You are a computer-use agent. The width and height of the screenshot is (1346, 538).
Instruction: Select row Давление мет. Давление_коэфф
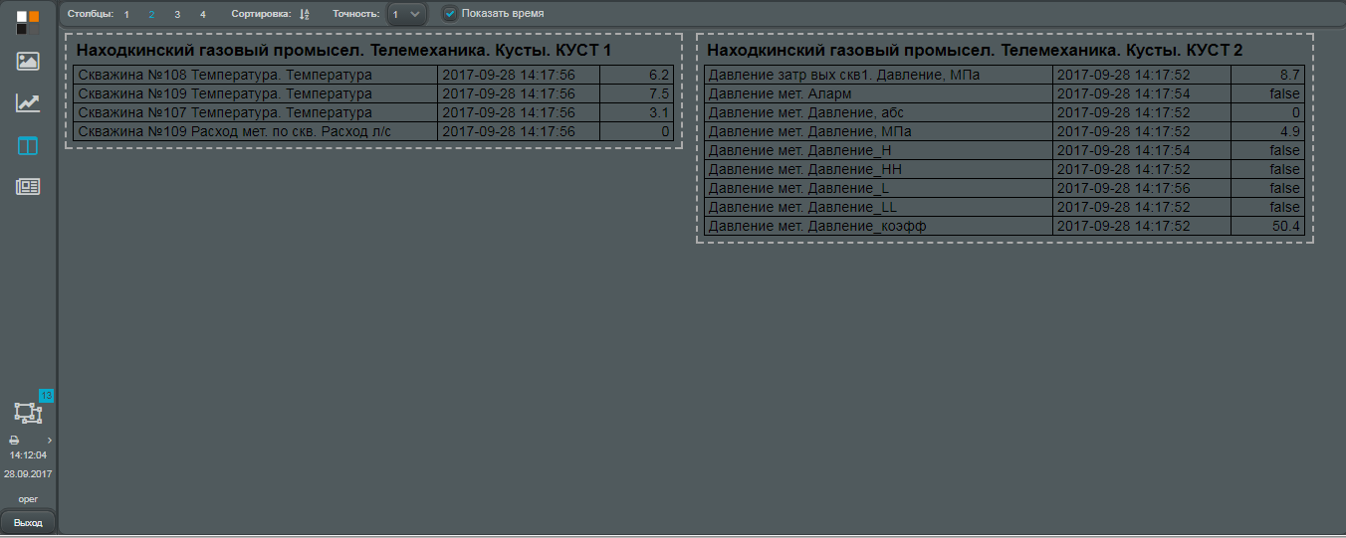coord(1005,226)
